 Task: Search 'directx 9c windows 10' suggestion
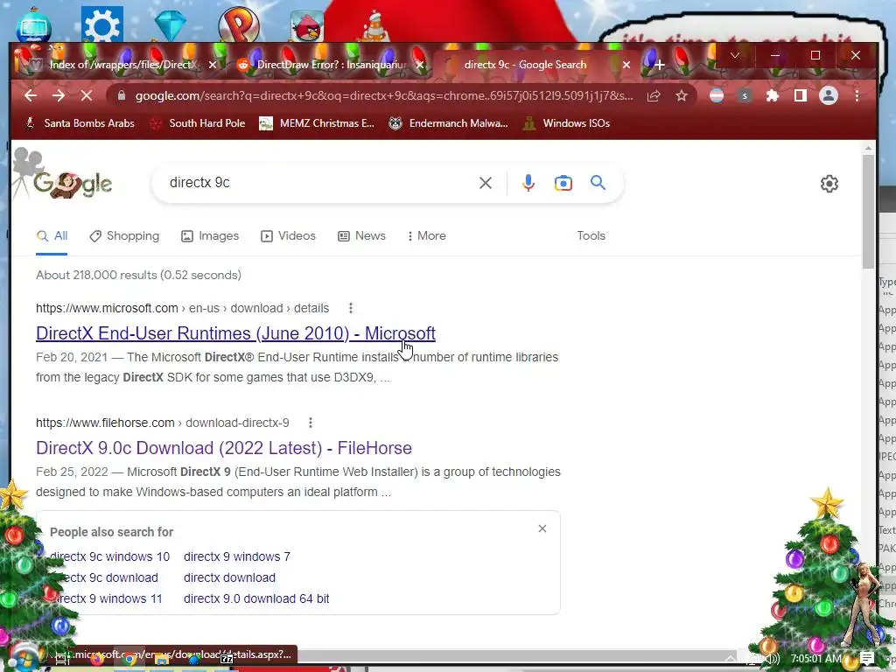click(x=109, y=556)
